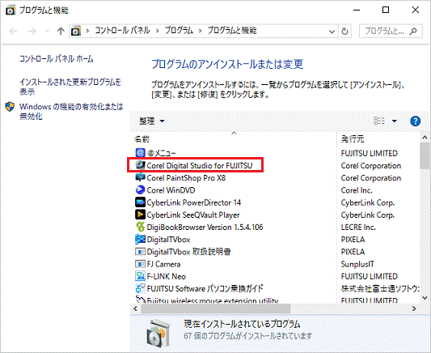Expand the address bar history dropdown
This screenshot has width=431, height=353.
click(x=332, y=32)
